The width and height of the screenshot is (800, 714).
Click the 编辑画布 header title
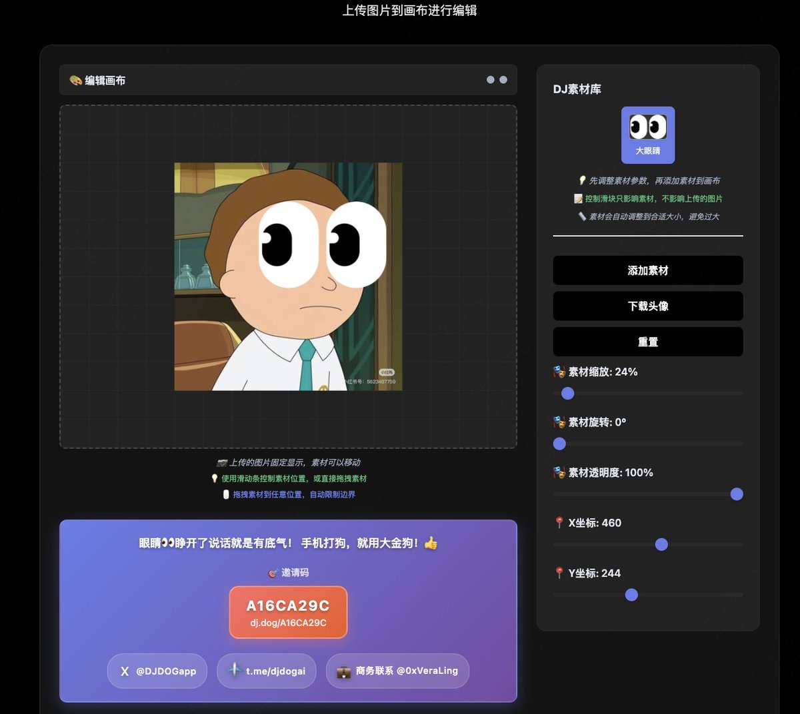(x=105, y=80)
